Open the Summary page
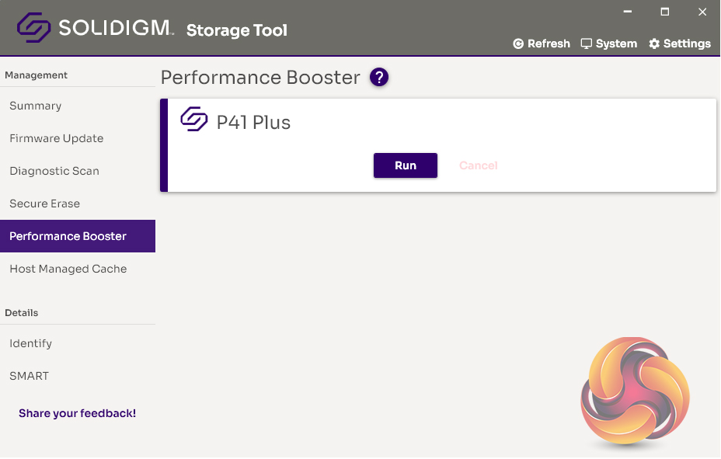Viewport: 721px width, 459px height. pyautogui.click(x=36, y=106)
